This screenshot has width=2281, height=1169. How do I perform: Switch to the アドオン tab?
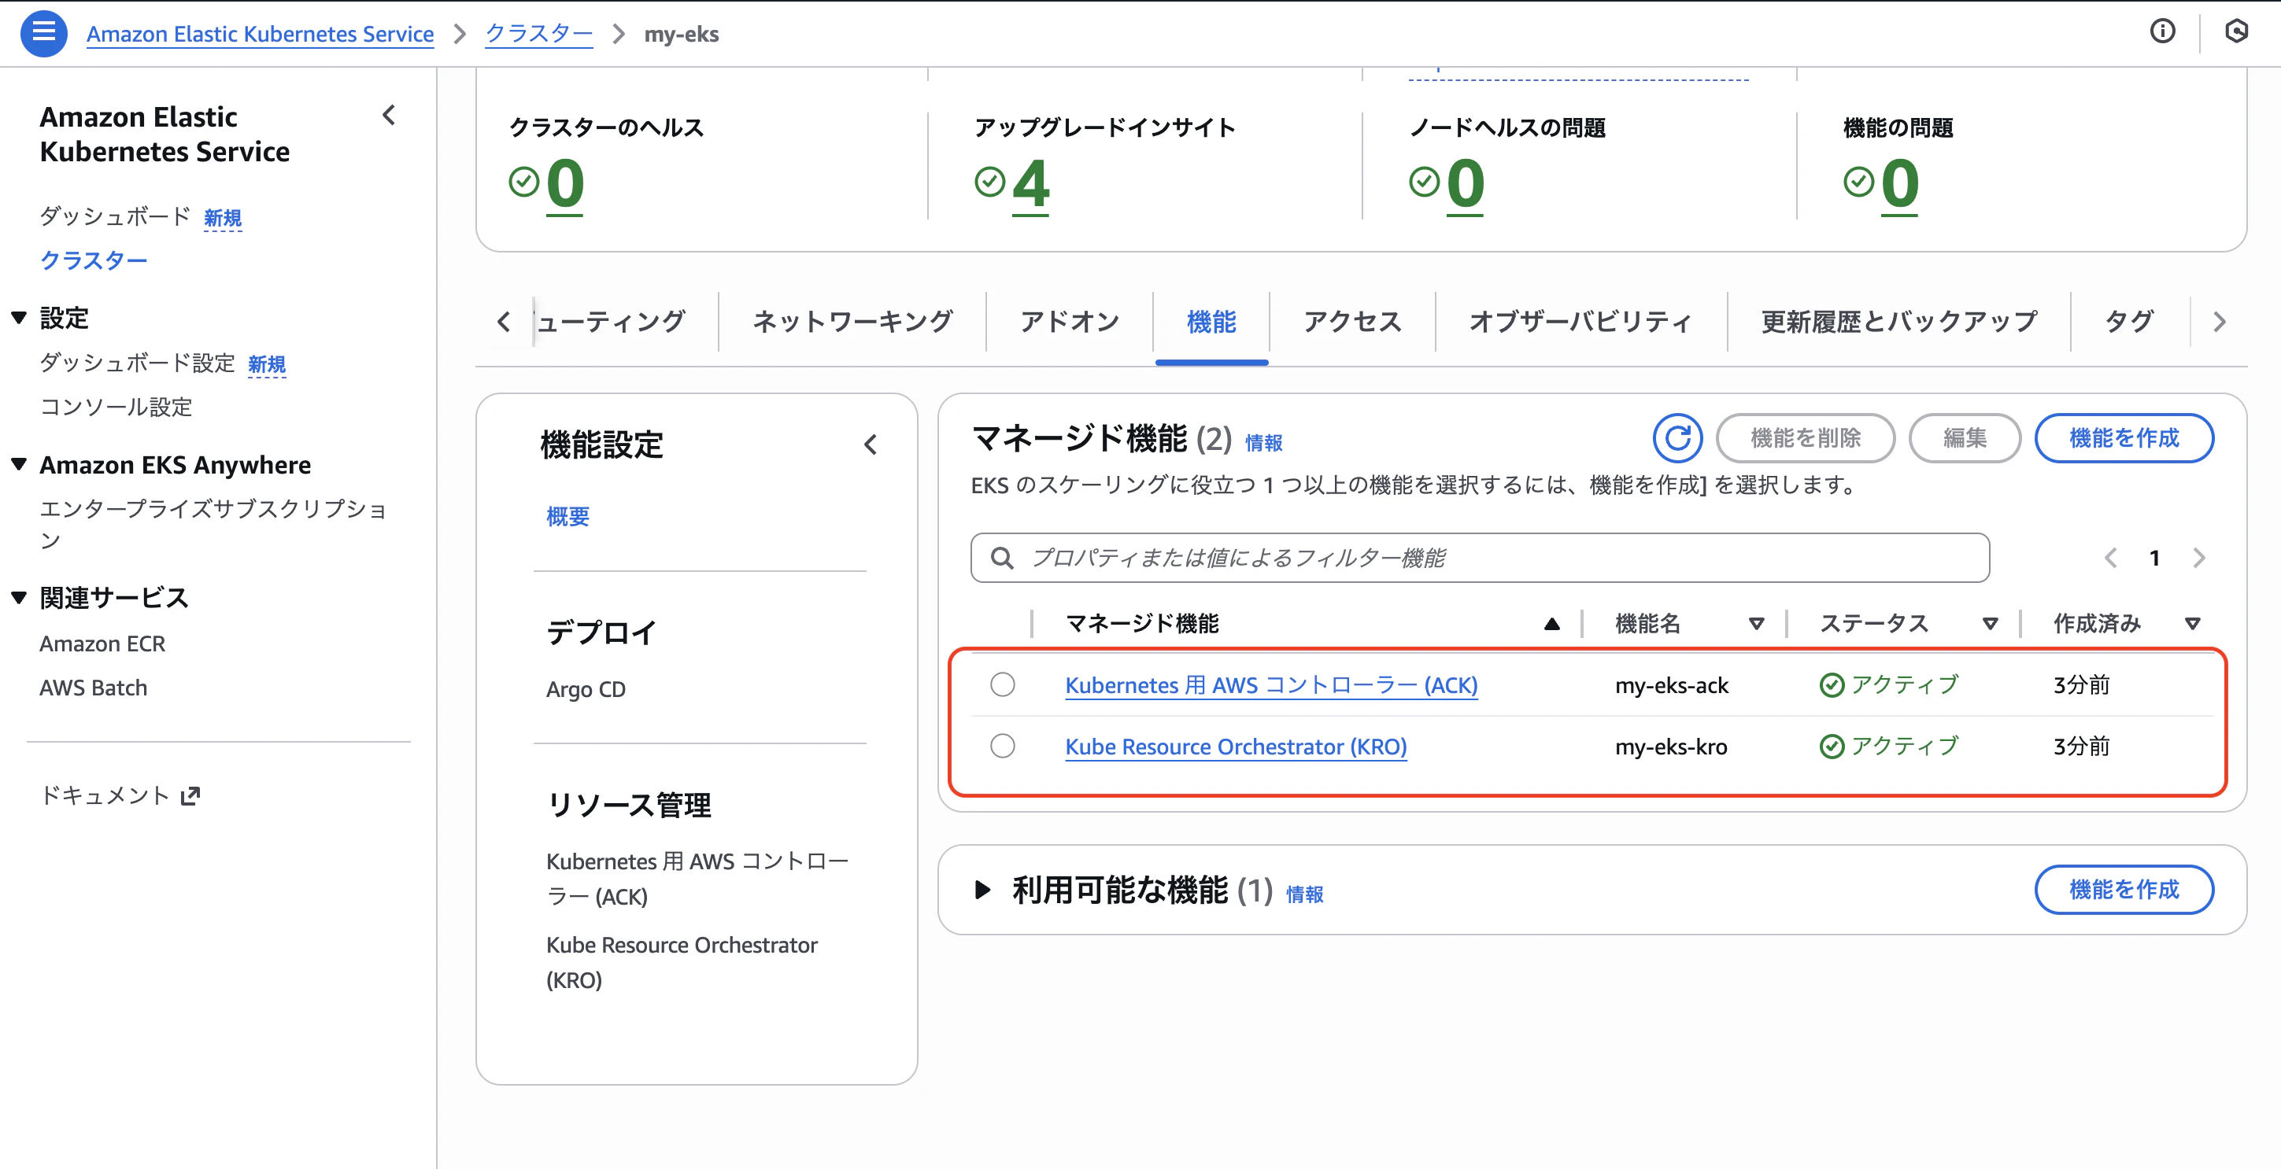tap(1069, 321)
